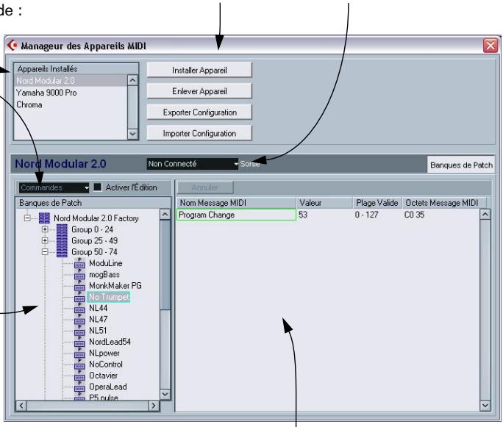The image size is (503, 427).
Task: Expand the Group 25 - 49 node
Action: tap(45, 241)
